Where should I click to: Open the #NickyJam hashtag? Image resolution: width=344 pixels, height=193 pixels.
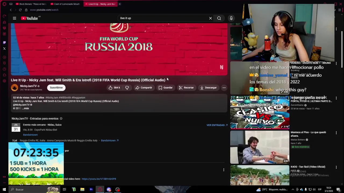[x=52, y=98]
